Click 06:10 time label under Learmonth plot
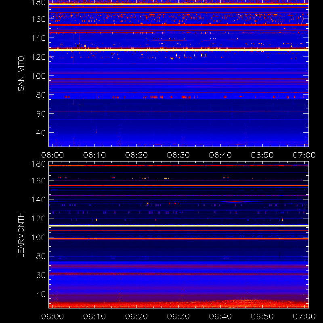 94,317
